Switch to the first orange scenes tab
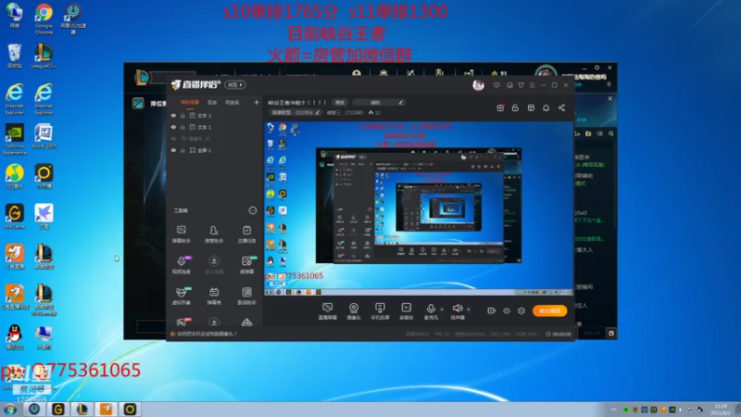741x417 pixels. pyautogui.click(x=190, y=102)
